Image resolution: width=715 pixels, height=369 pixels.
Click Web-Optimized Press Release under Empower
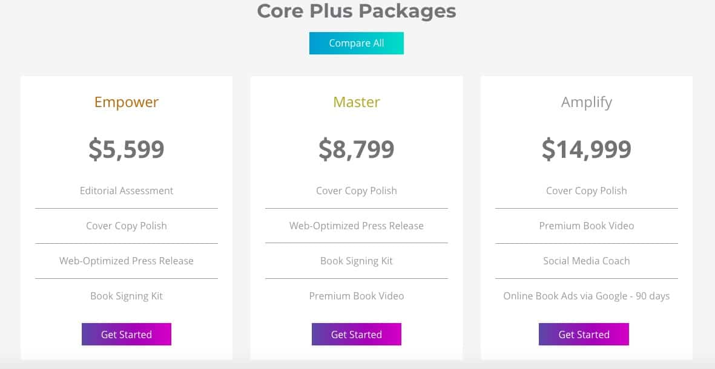click(x=127, y=261)
